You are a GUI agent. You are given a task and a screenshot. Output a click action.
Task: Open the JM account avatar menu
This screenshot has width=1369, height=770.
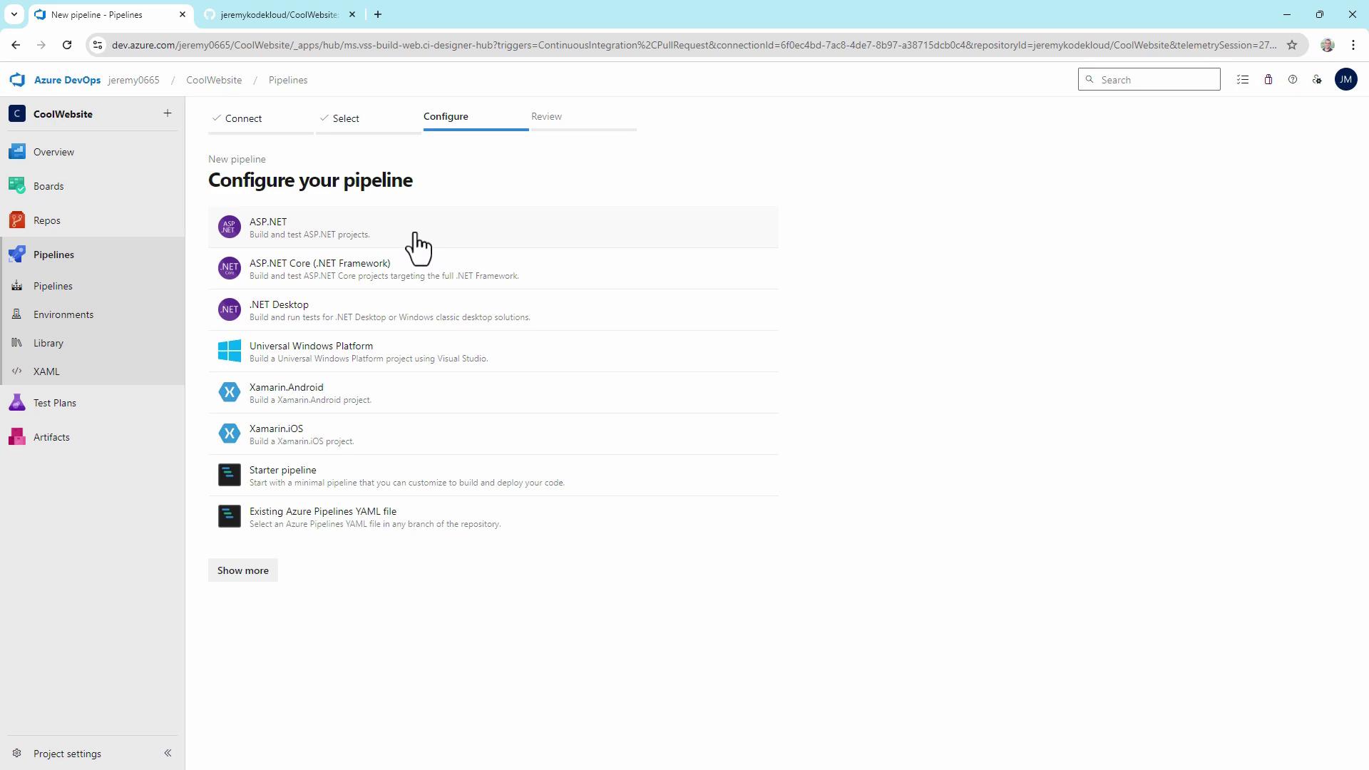click(1346, 80)
